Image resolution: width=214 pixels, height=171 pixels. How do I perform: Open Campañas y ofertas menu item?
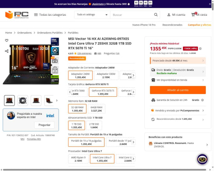pos(200,25)
